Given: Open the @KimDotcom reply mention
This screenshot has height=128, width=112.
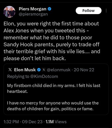Looking at the screenshot, I should coord(44,76).
